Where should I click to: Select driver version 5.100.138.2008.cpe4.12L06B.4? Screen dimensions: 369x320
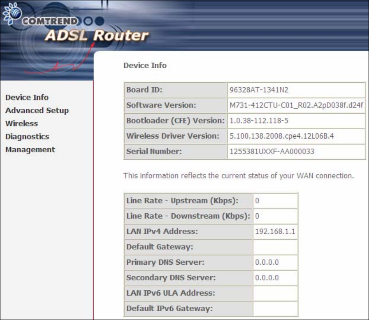tap(282, 136)
